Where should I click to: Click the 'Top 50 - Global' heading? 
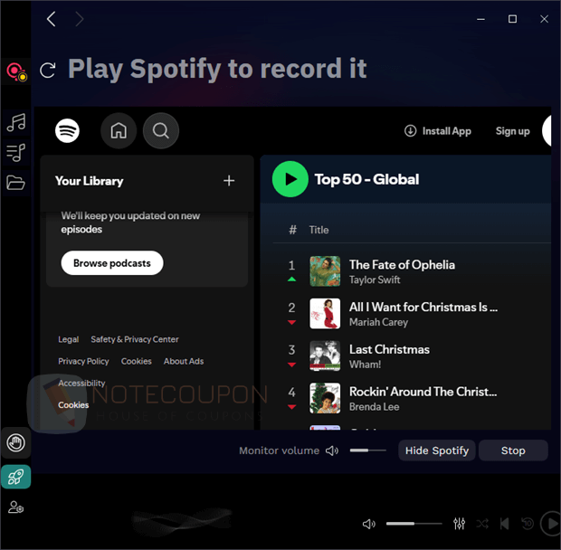[x=366, y=179]
